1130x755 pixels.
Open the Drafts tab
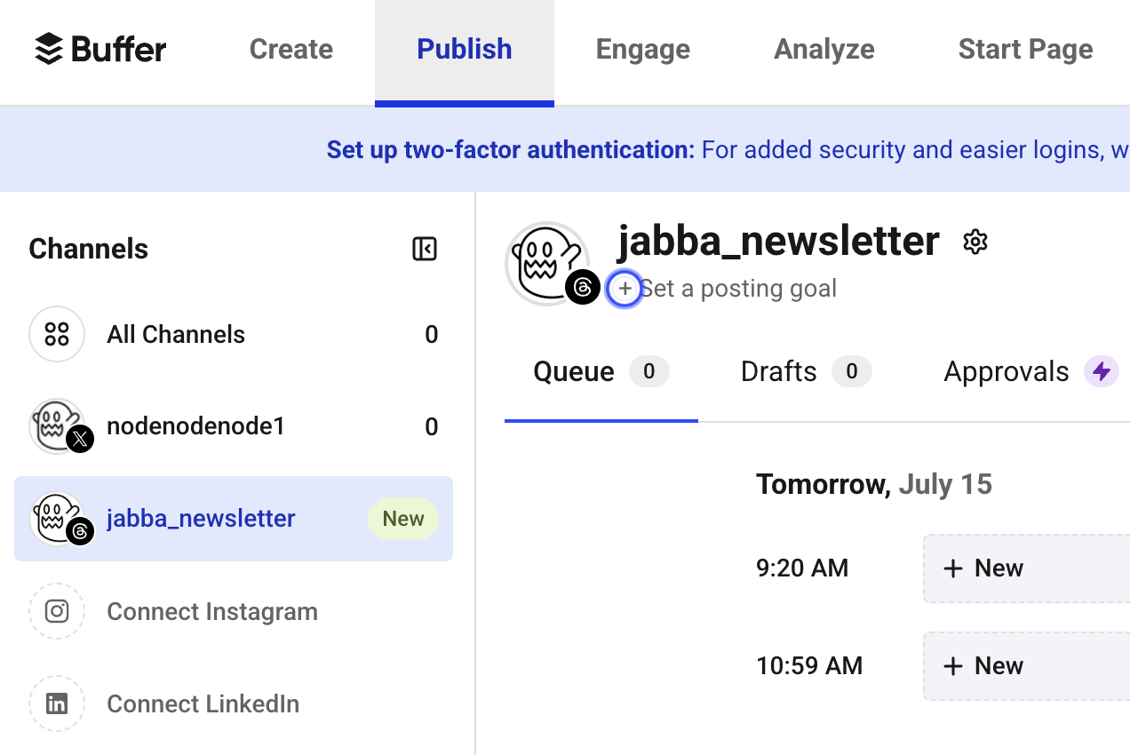[806, 371]
